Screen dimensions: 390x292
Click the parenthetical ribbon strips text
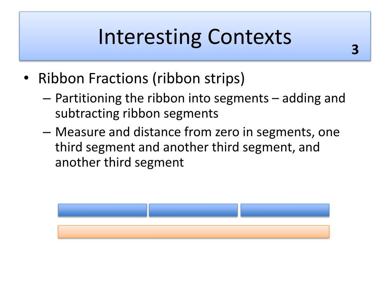click(x=198, y=78)
